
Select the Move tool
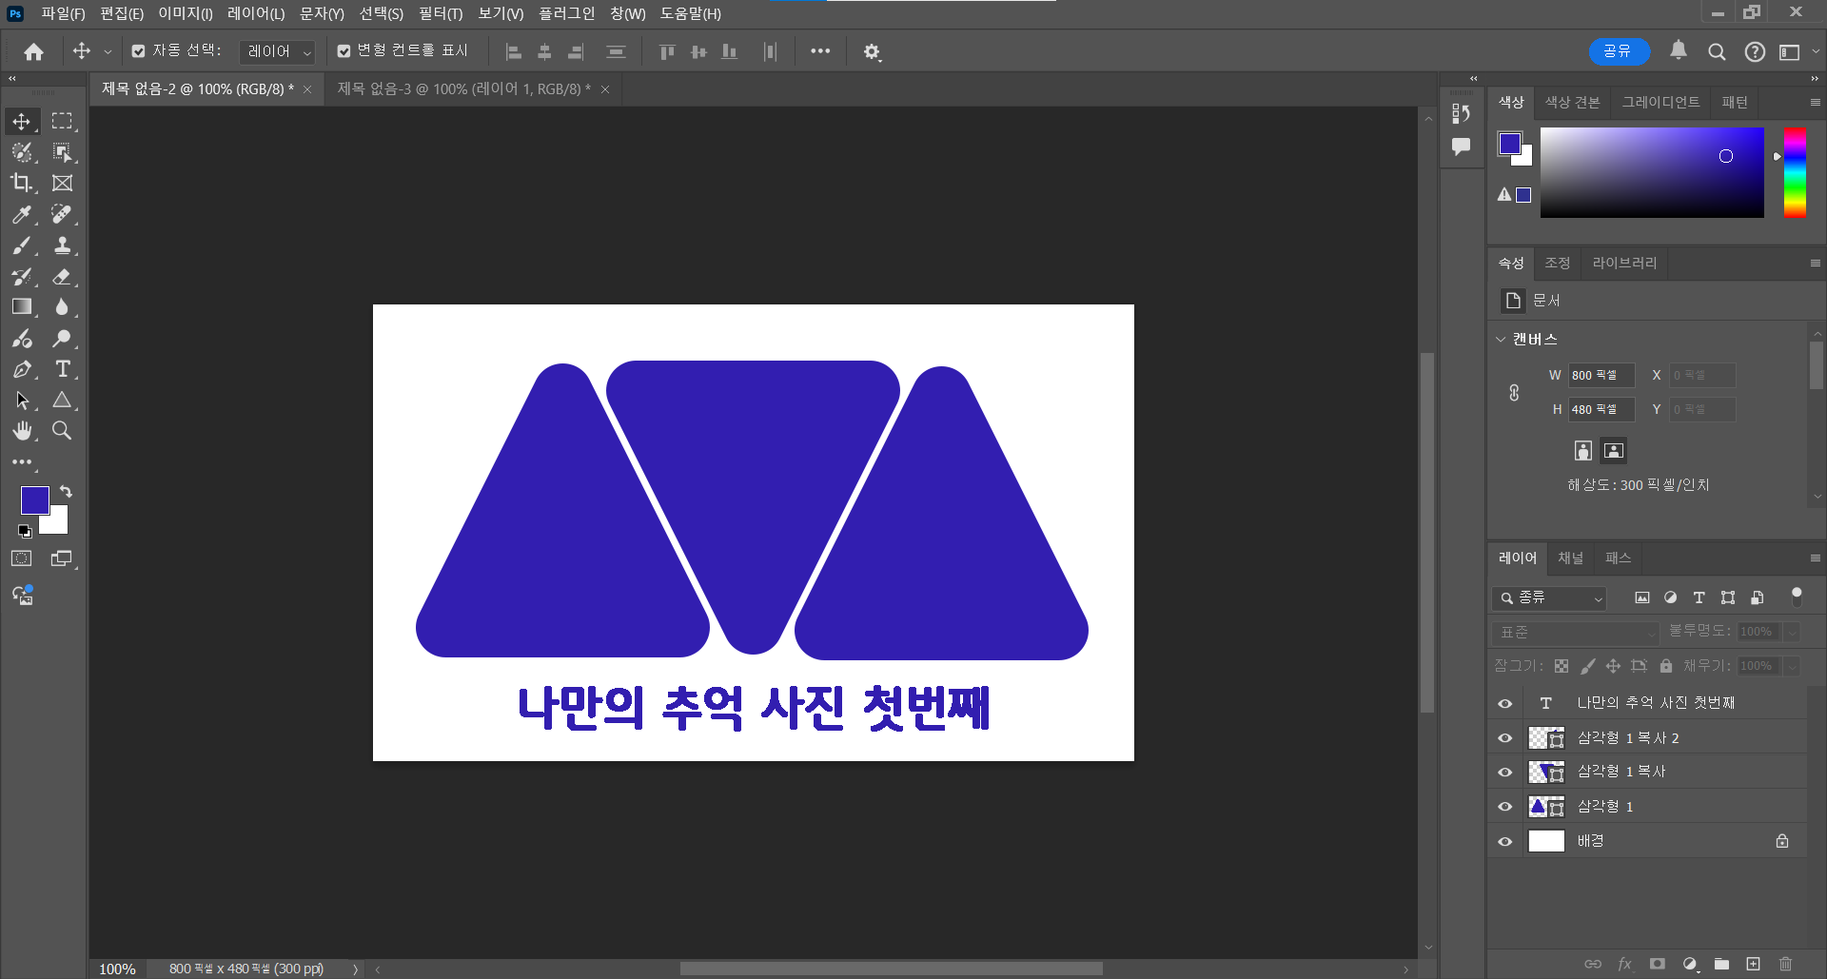point(22,122)
